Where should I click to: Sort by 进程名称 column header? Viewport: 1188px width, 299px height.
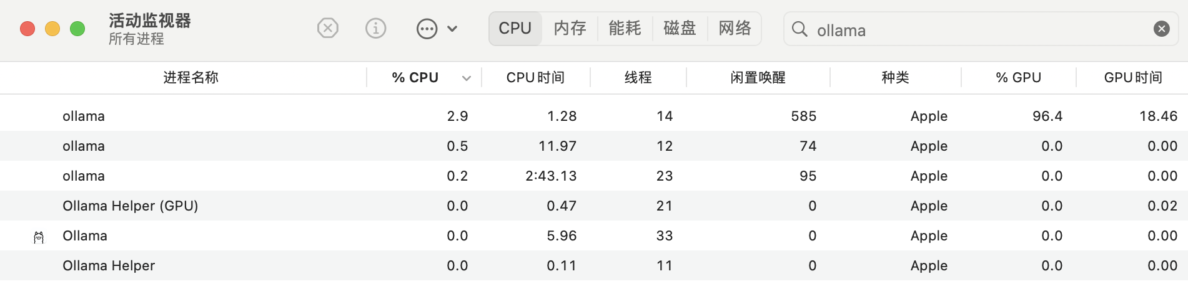coord(191,78)
